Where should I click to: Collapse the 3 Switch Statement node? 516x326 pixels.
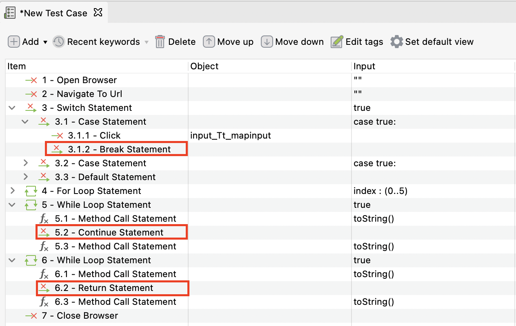point(12,108)
